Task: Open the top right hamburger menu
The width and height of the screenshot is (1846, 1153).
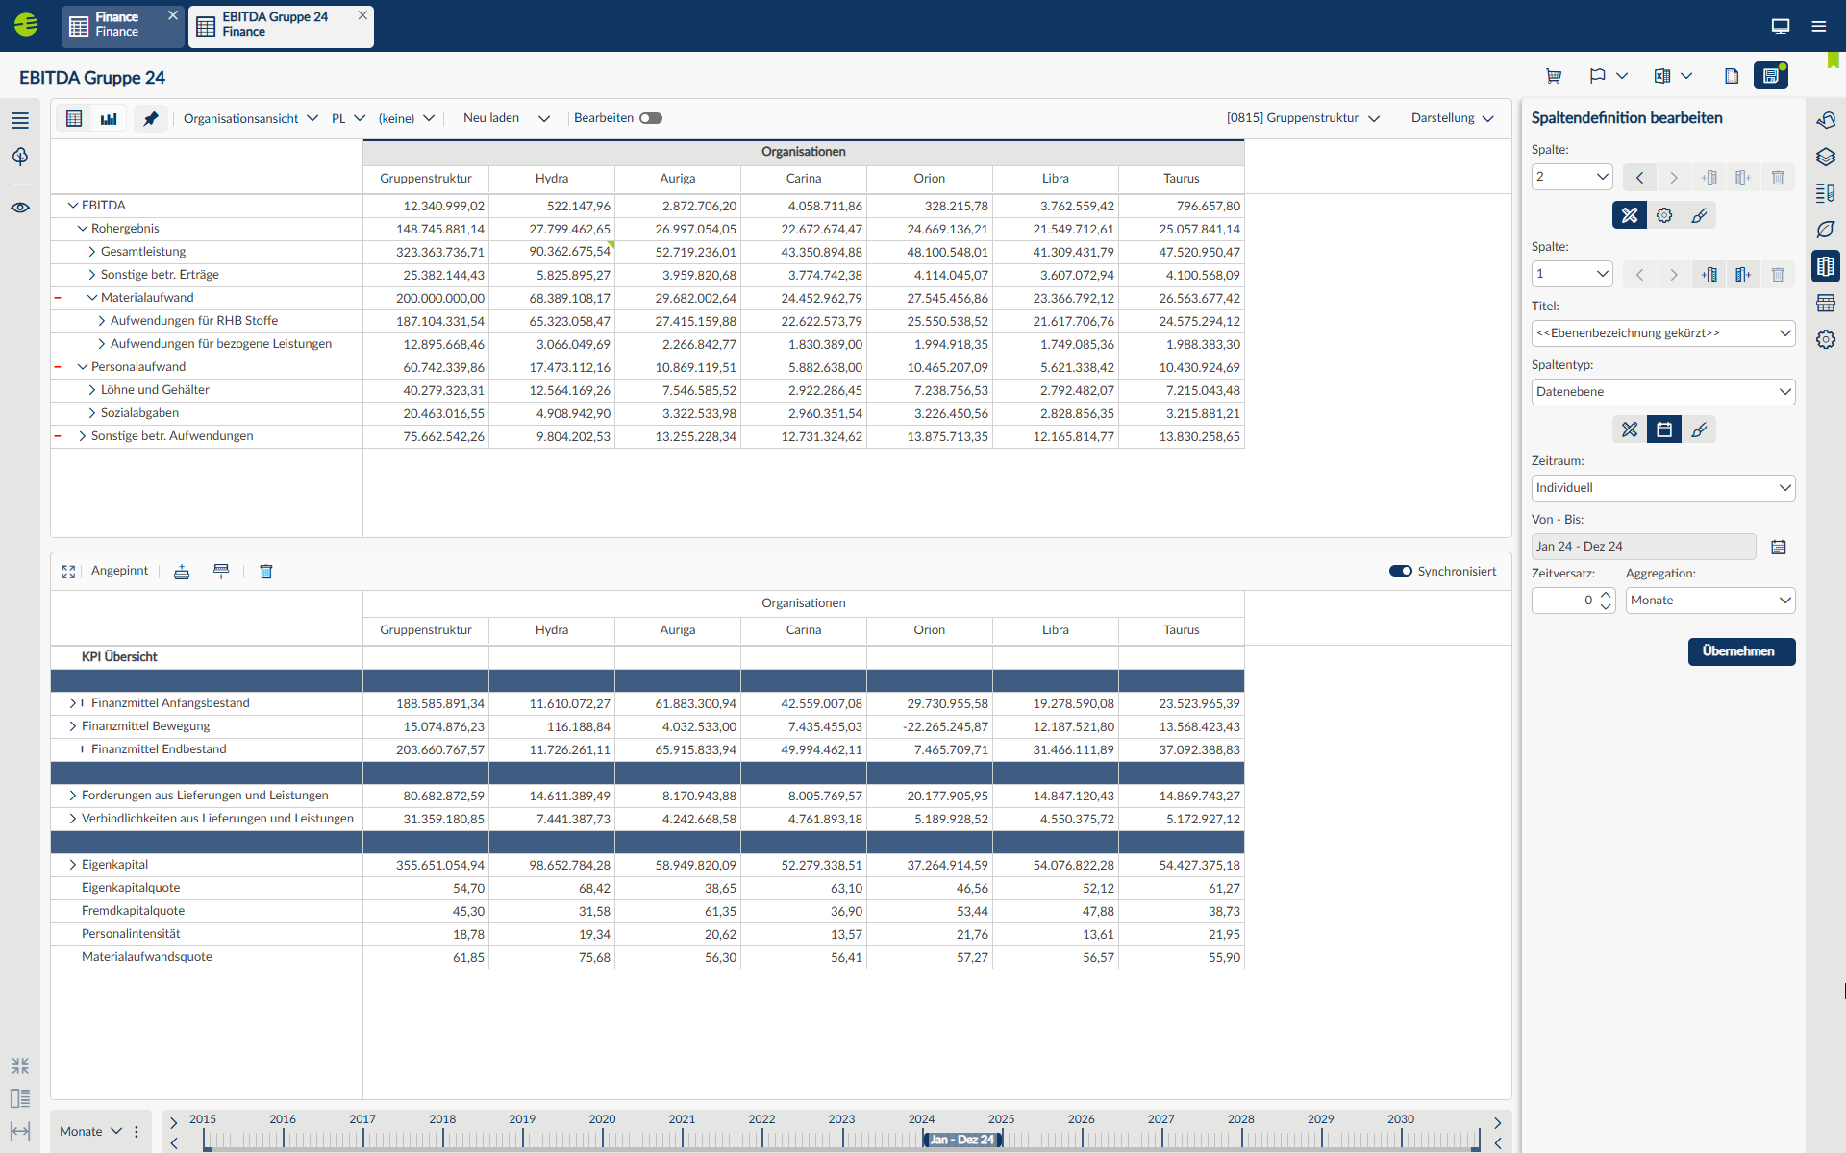Action: (x=1819, y=26)
